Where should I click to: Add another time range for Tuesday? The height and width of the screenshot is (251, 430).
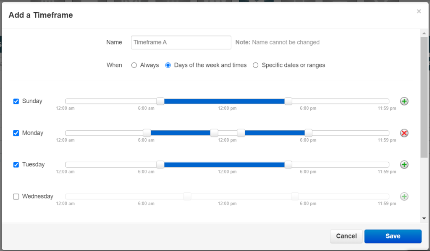pyautogui.click(x=404, y=165)
